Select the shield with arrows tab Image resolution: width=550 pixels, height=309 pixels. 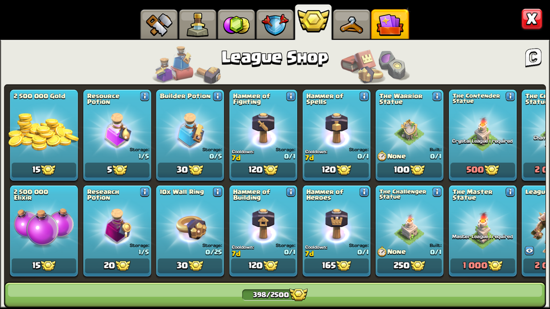coord(274,25)
